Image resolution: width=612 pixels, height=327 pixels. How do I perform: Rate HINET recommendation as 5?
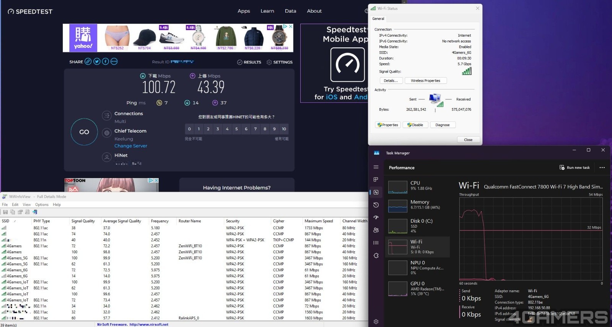[x=236, y=129]
